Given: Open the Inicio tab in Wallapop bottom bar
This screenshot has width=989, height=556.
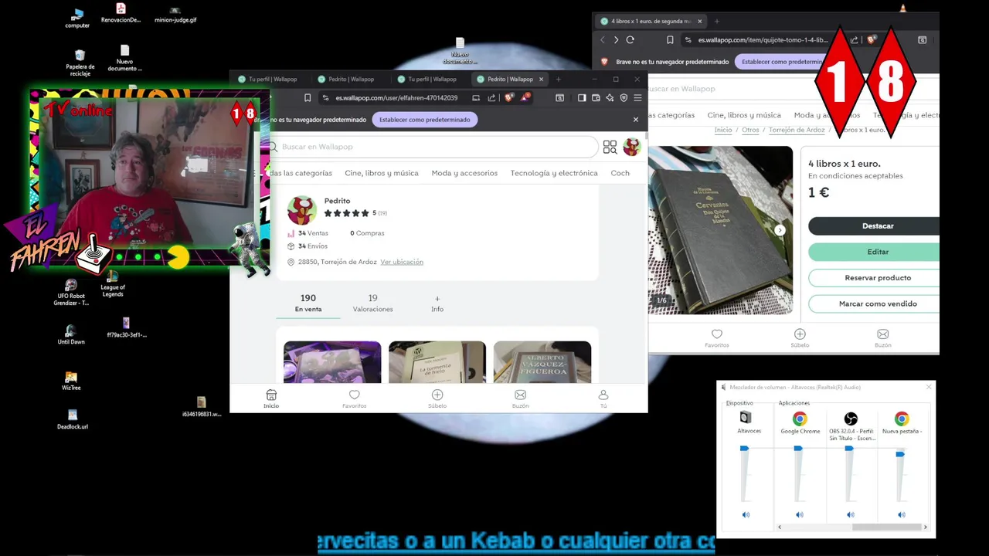Looking at the screenshot, I should click(271, 398).
